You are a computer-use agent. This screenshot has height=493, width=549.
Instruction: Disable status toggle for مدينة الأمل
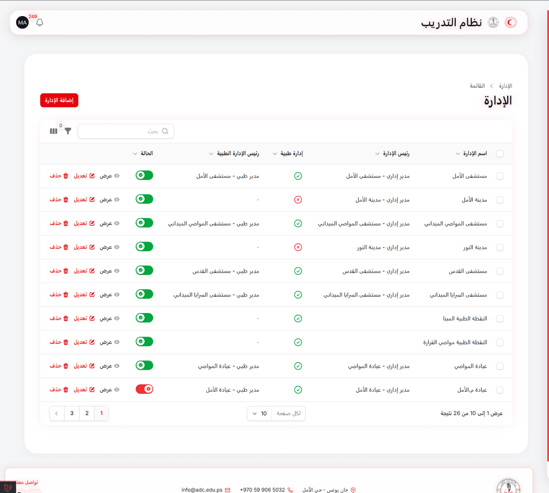144,199
